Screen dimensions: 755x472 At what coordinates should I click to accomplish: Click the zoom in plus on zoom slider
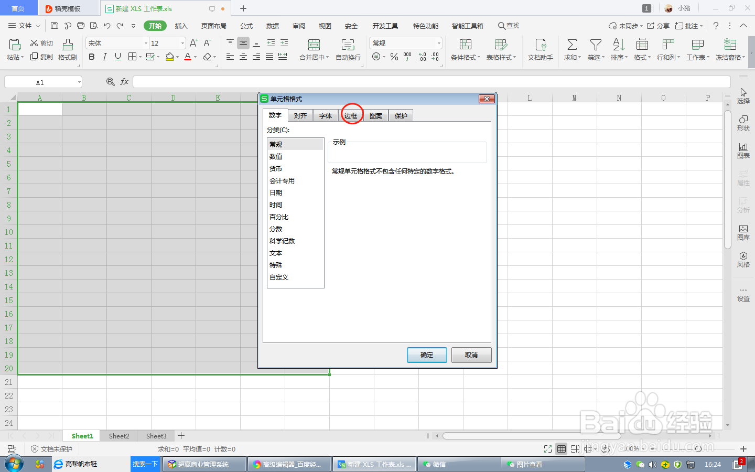(x=743, y=449)
